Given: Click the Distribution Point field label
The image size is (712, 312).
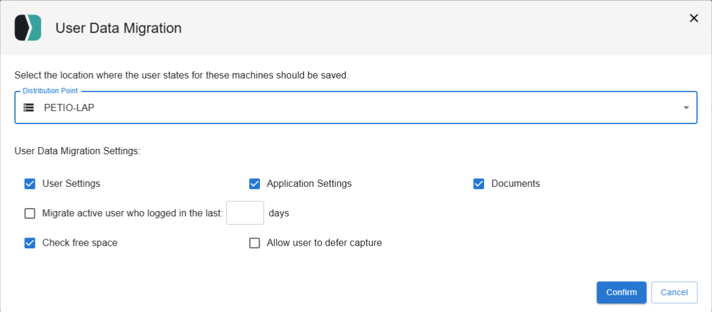Looking at the screenshot, I should [50, 91].
